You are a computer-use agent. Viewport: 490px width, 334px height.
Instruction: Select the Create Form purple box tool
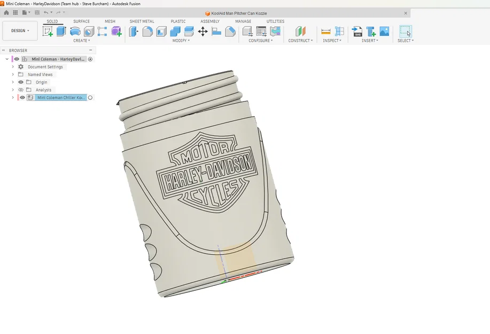116,31
